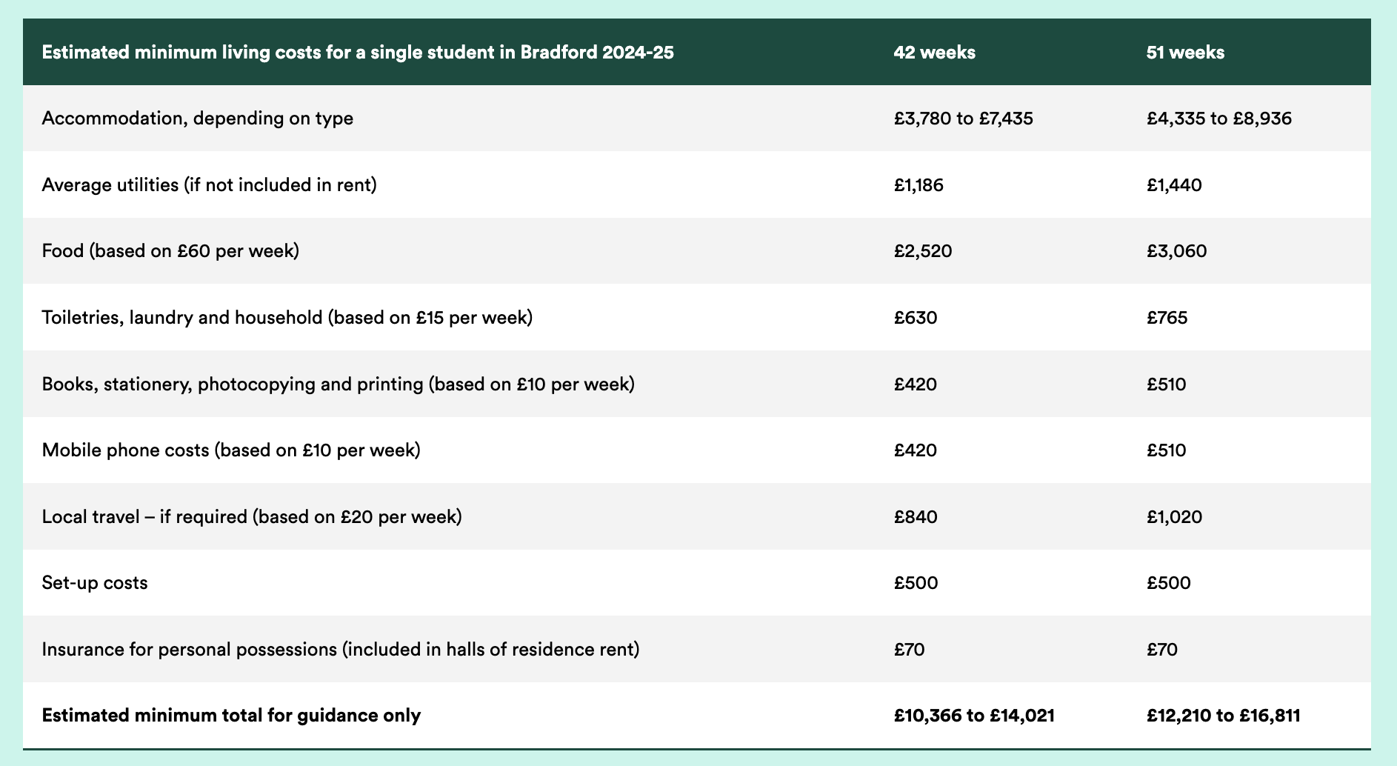Click the 'Average utilities' row label
Image resolution: width=1397 pixels, height=766 pixels.
(210, 184)
